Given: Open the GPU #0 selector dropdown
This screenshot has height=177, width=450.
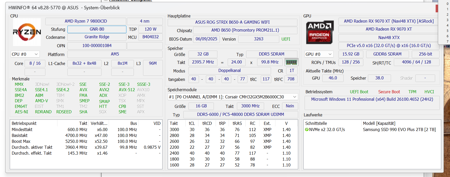Looking at the screenshot, I should coord(319,54).
